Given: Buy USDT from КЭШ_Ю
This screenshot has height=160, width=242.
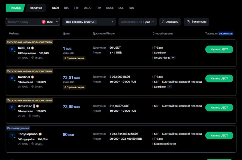Looking at the screenshot, I should tap(219, 49).
